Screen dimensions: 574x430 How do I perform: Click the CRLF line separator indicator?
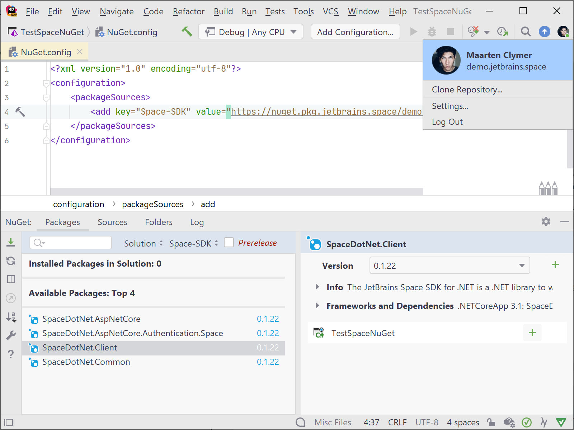point(397,422)
